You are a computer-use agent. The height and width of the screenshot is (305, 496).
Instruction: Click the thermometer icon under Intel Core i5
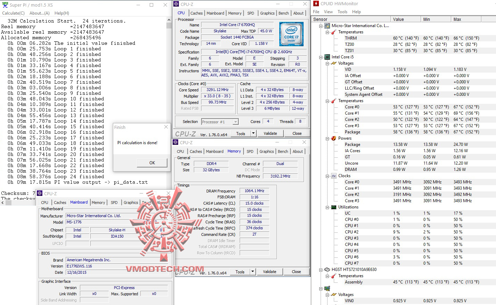pos(333,101)
